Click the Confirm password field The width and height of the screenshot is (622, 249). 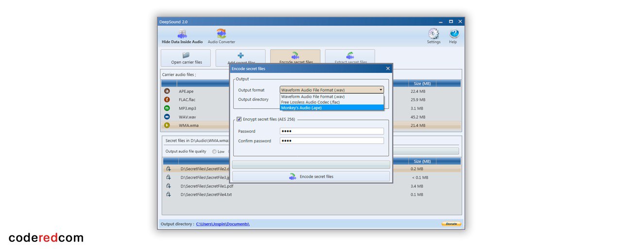point(332,141)
